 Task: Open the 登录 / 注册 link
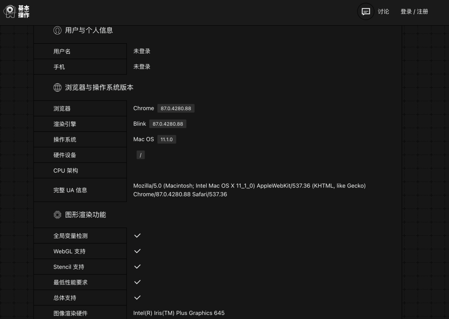414,12
